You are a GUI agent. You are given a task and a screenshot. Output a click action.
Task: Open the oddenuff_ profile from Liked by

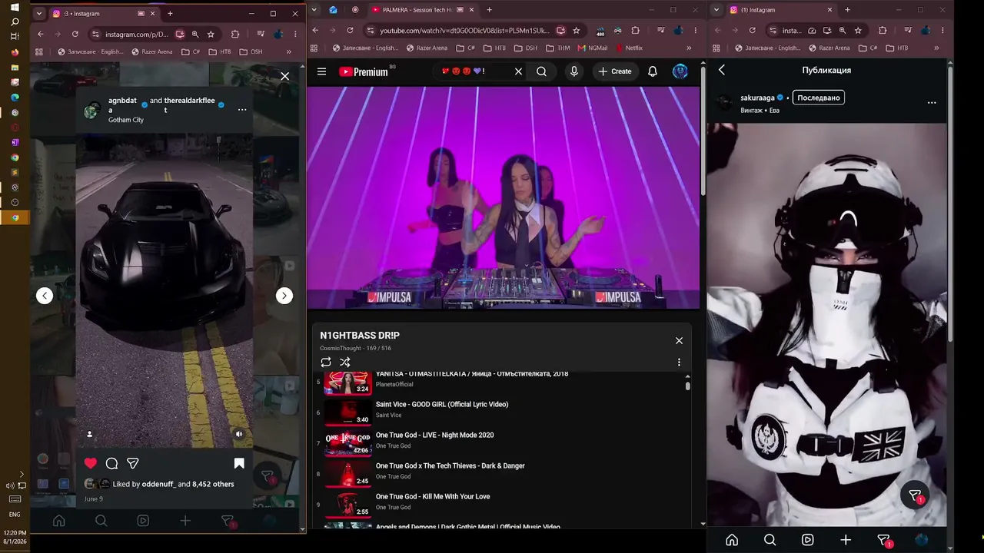click(x=159, y=484)
